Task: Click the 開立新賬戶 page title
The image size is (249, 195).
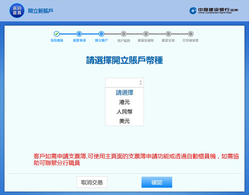Action: pyautogui.click(x=40, y=11)
